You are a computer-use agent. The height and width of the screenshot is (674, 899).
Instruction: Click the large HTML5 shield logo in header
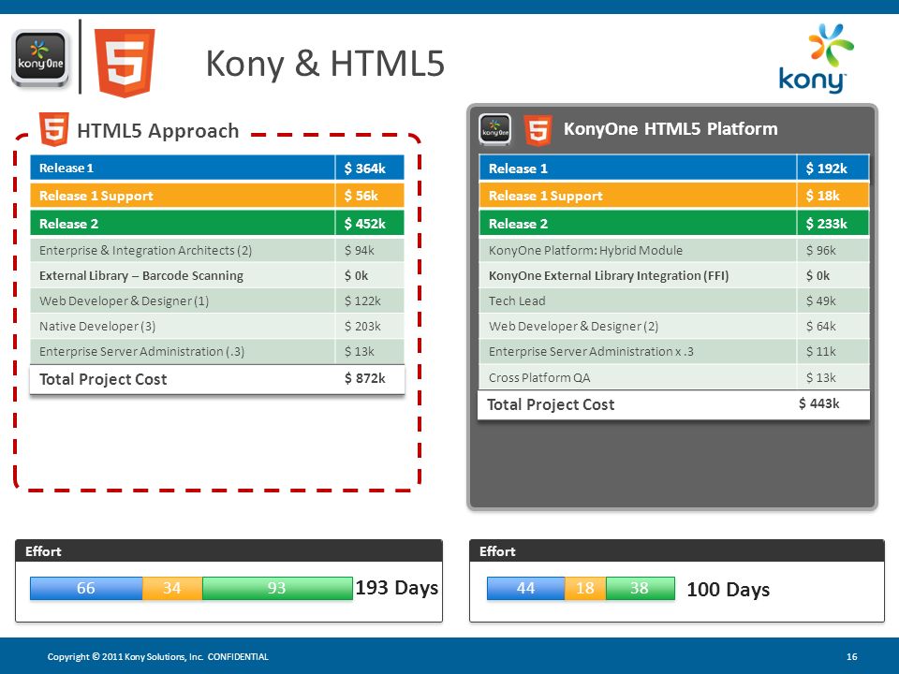(125, 63)
